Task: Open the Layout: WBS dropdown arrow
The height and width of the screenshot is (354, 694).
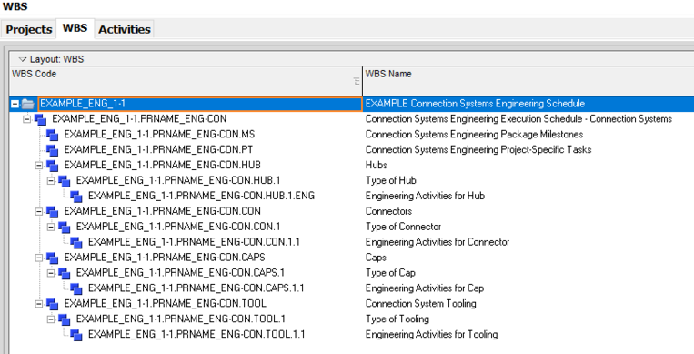Action: [23, 59]
